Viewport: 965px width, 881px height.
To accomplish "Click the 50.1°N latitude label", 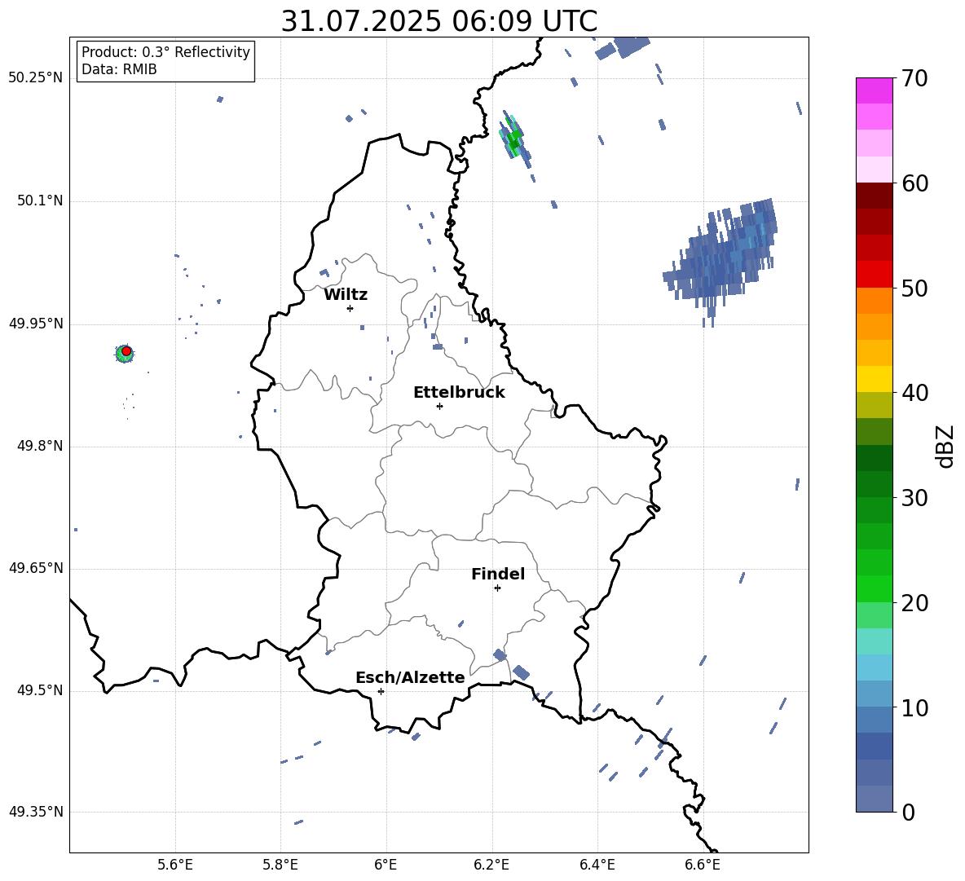I will point(40,200).
